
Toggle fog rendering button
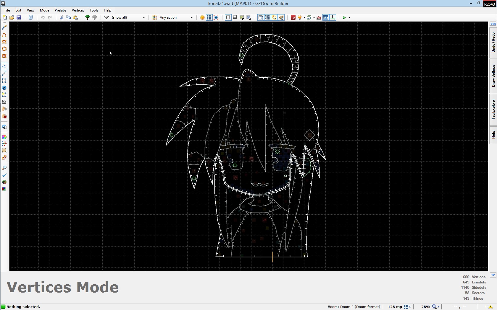pyautogui.click(x=319, y=17)
